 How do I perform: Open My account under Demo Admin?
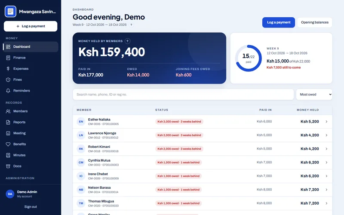click(25, 197)
